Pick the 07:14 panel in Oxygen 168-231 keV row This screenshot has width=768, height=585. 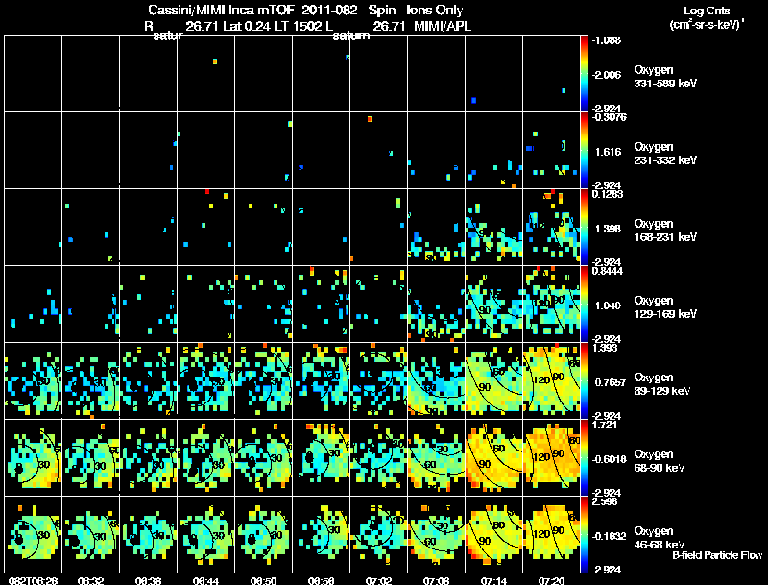click(493, 227)
